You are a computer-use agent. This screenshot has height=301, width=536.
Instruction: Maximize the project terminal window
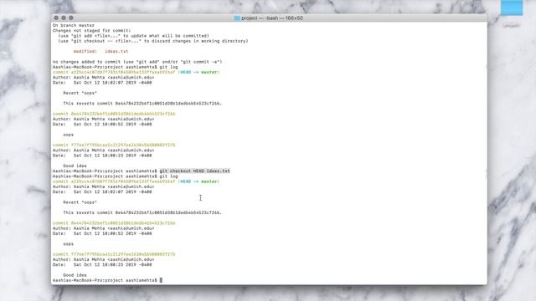coord(71,18)
